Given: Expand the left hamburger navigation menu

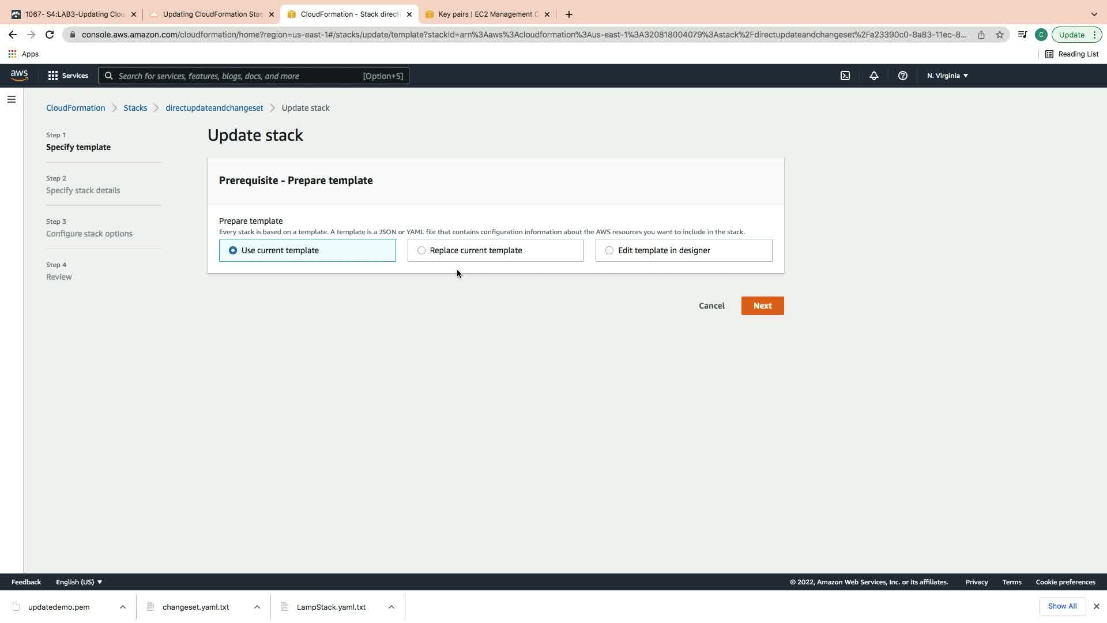Looking at the screenshot, I should pos(11,99).
